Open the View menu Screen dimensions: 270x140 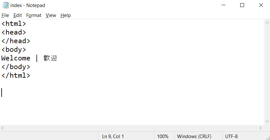click(x=51, y=15)
